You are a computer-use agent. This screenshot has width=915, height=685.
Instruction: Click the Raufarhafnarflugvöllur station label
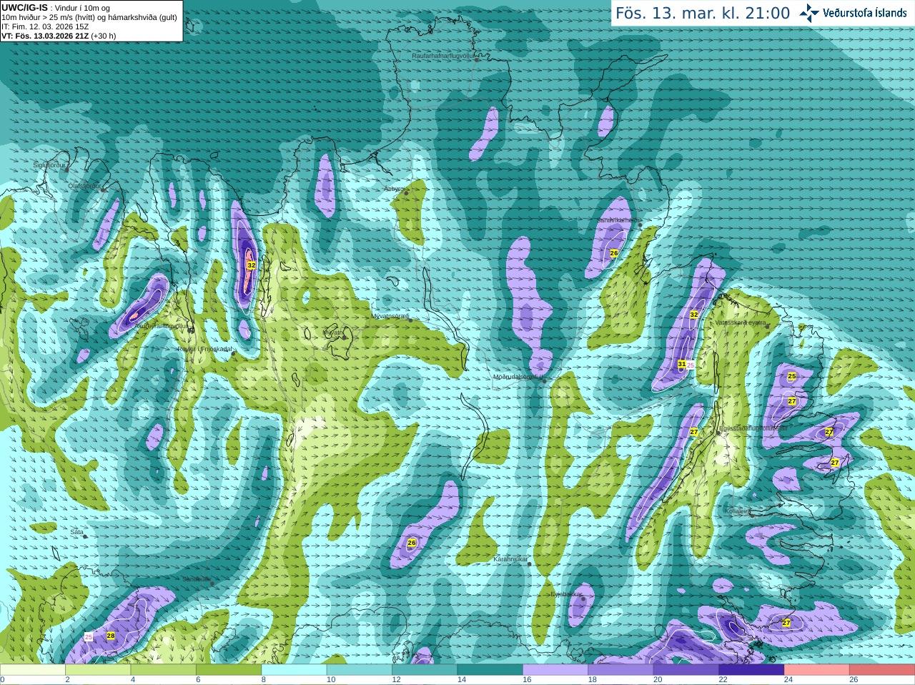point(443,55)
